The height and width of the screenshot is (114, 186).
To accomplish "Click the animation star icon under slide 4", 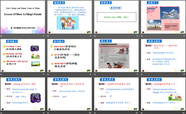I will pyautogui.click(x=142, y=36).
